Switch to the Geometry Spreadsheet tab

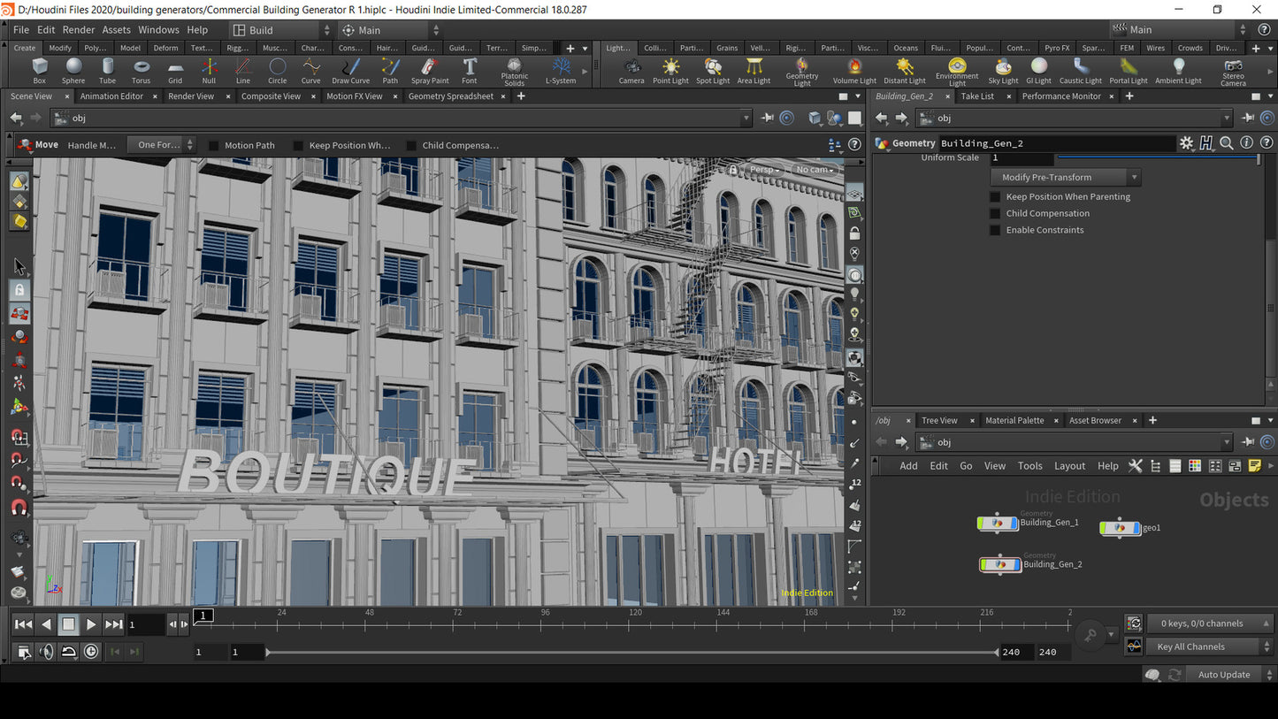(x=450, y=96)
